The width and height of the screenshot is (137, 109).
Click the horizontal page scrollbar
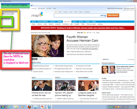point(81,102)
